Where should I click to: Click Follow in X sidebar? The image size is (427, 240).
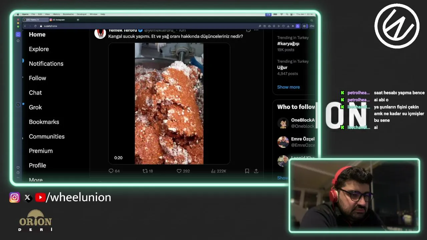click(37, 78)
